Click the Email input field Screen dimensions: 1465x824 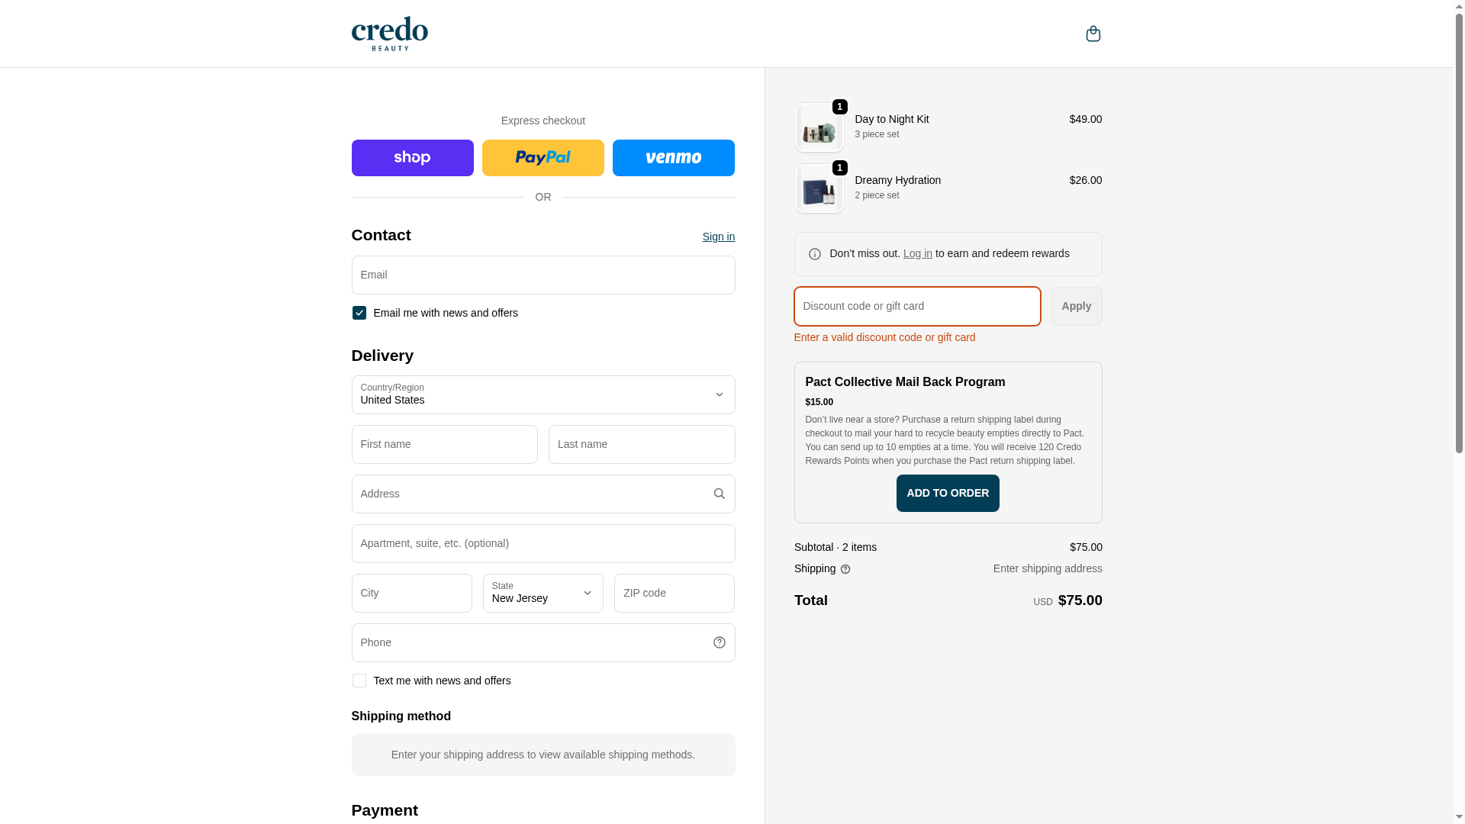click(543, 275)
